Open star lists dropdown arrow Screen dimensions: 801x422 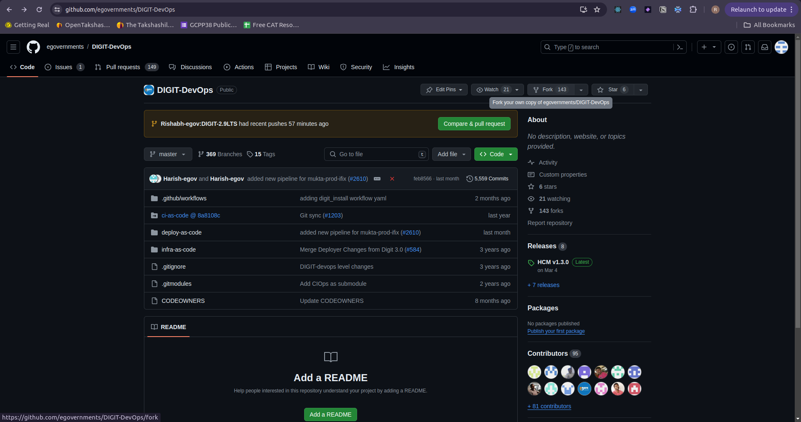click(641, 90)
